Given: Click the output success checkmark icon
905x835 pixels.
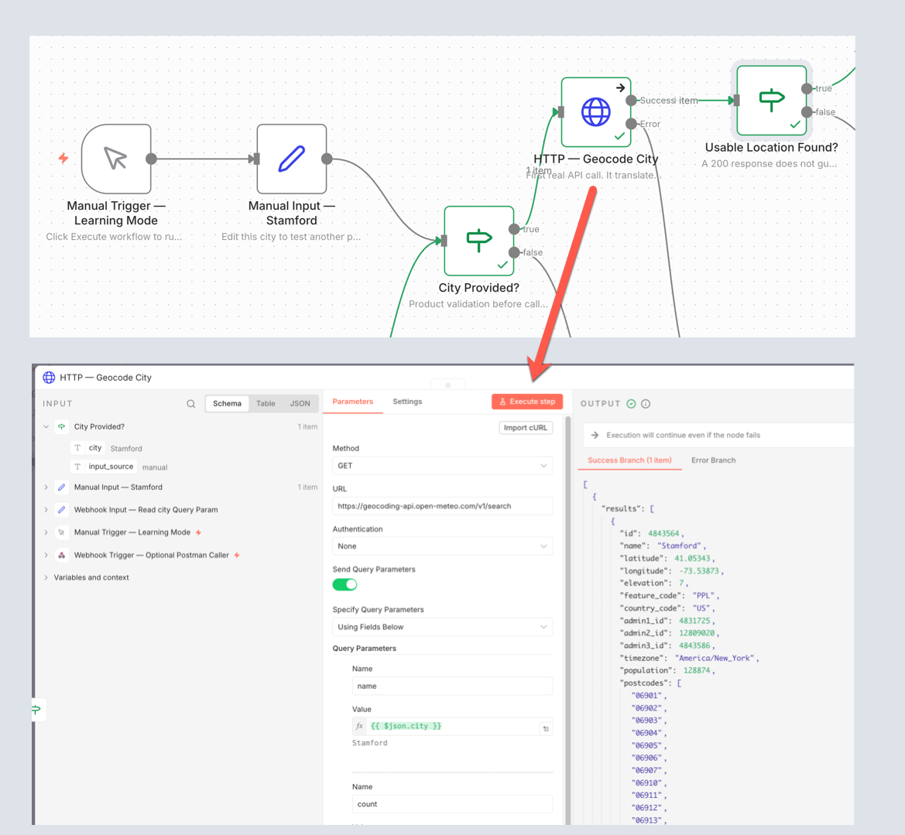Looking at the screenshot, I should [632, 404].
